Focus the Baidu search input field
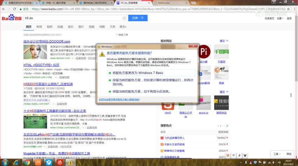Image resolution: width=298 pixels, height=166 pixels. point(73,18)
